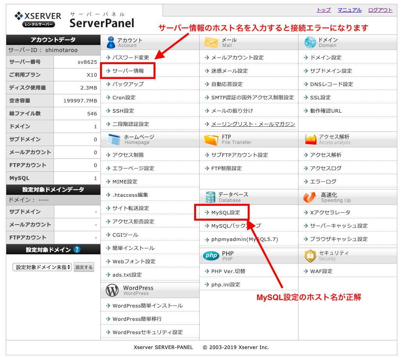This screenshot has width=402, height=358.
Task: Click the Access analysis chart icon
Action: pos(311,139)
